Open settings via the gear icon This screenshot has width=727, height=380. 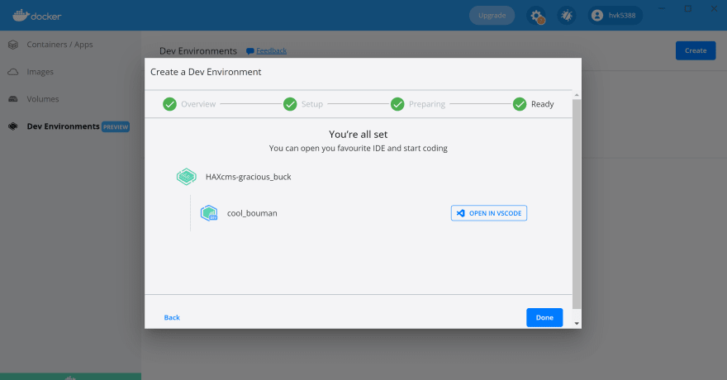537,16
